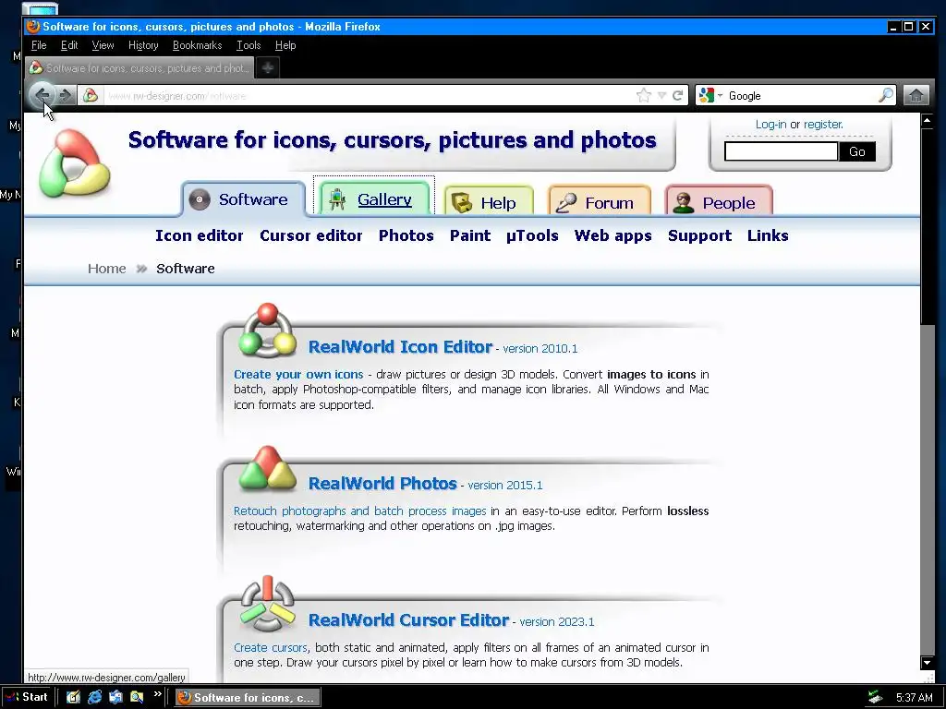
Task: Select the Software browser tab
Action: tap(139, 67)
